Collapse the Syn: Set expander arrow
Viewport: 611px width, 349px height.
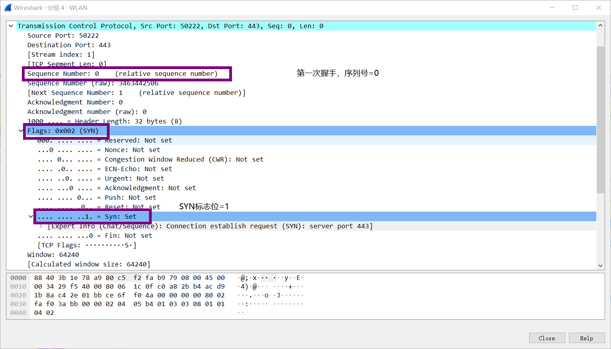(31, 216)
